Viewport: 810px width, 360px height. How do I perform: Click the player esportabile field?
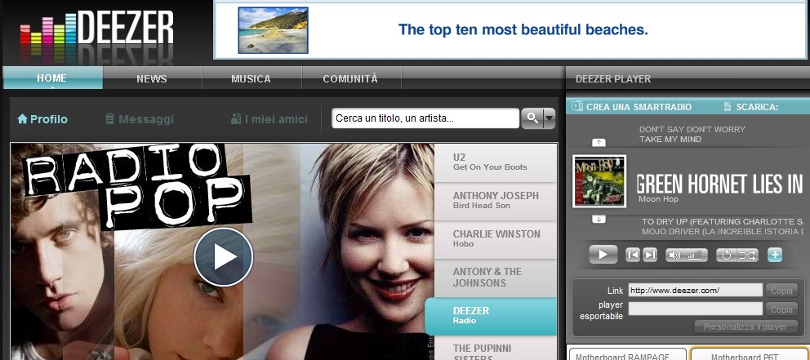pyautogui.click(x=696, y=309)
